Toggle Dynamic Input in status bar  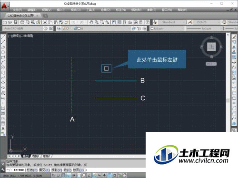click(x=99, y=175)
